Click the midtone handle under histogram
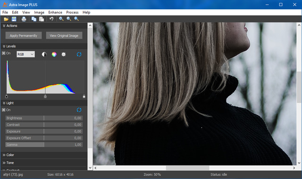This screenshot has height=179, width=302. 45,96
